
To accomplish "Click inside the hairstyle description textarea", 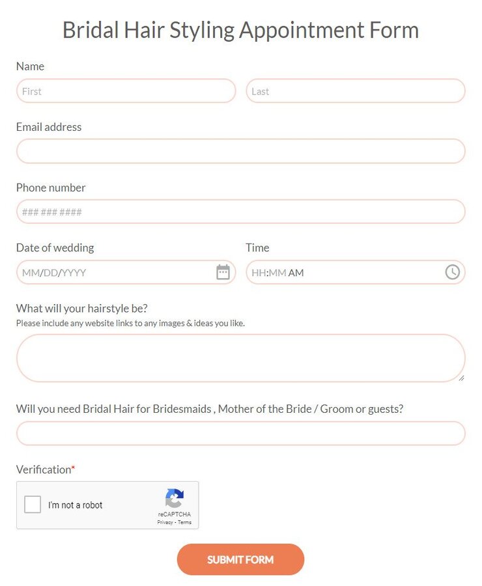I will pos(240,357).
